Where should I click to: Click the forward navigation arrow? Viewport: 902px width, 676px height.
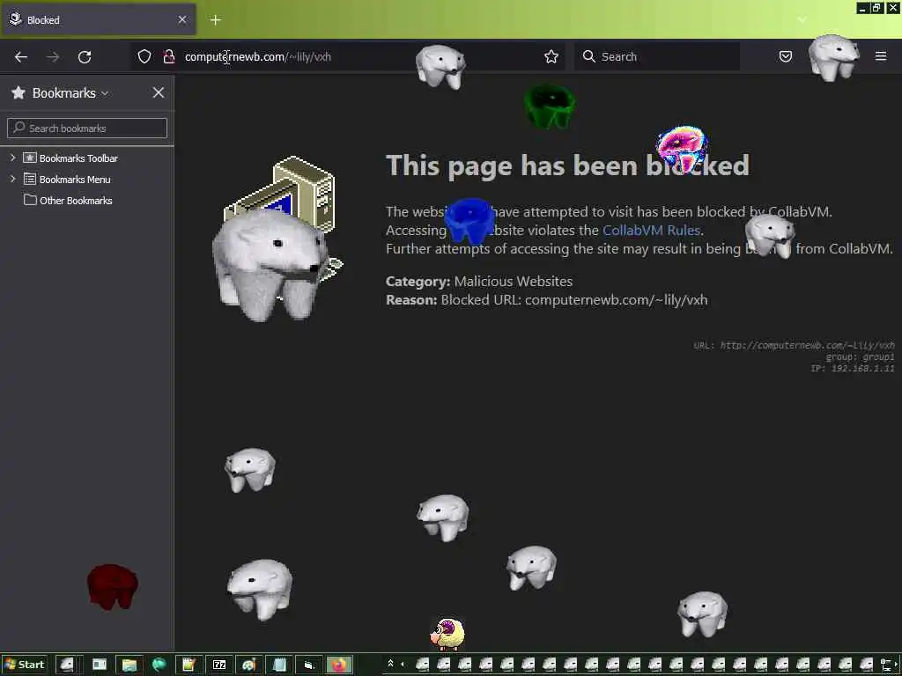[53, 57]
